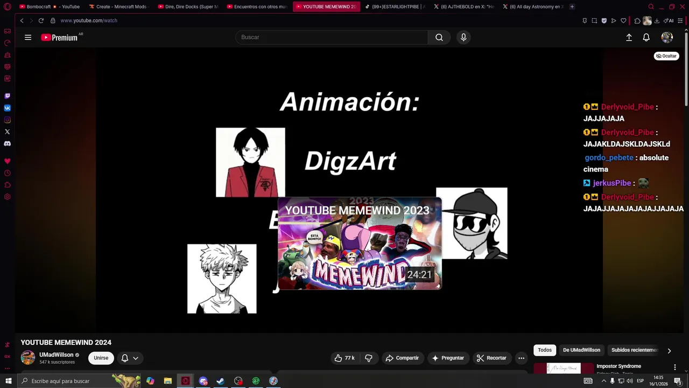Open the history clock in the sidebar
689x388 pixels.
(x=7, y=173)
